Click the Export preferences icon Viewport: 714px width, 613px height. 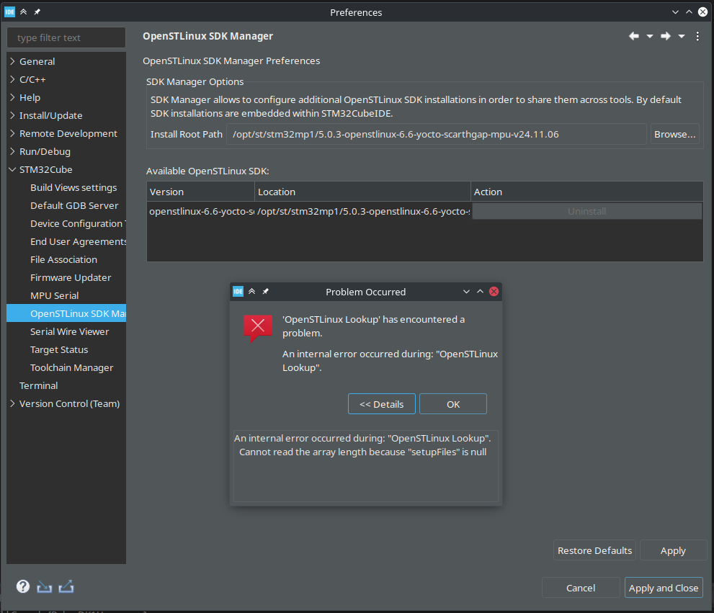pos(66,586)
